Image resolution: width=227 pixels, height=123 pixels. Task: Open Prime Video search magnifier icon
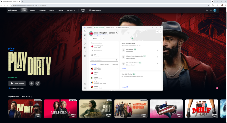pyautogui.click(x=207, y=10)
